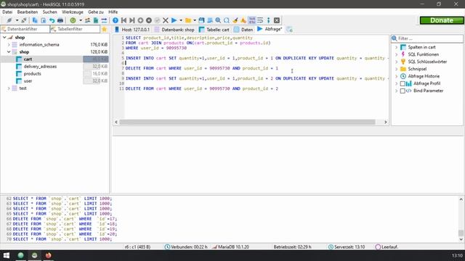The width and height of the screenshot is (465, 261).
Task: Expand the Abfrage Historie node
Action: click(396, 76)
